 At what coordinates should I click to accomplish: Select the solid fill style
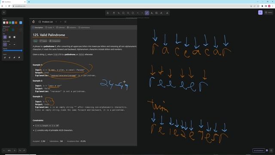14,37
